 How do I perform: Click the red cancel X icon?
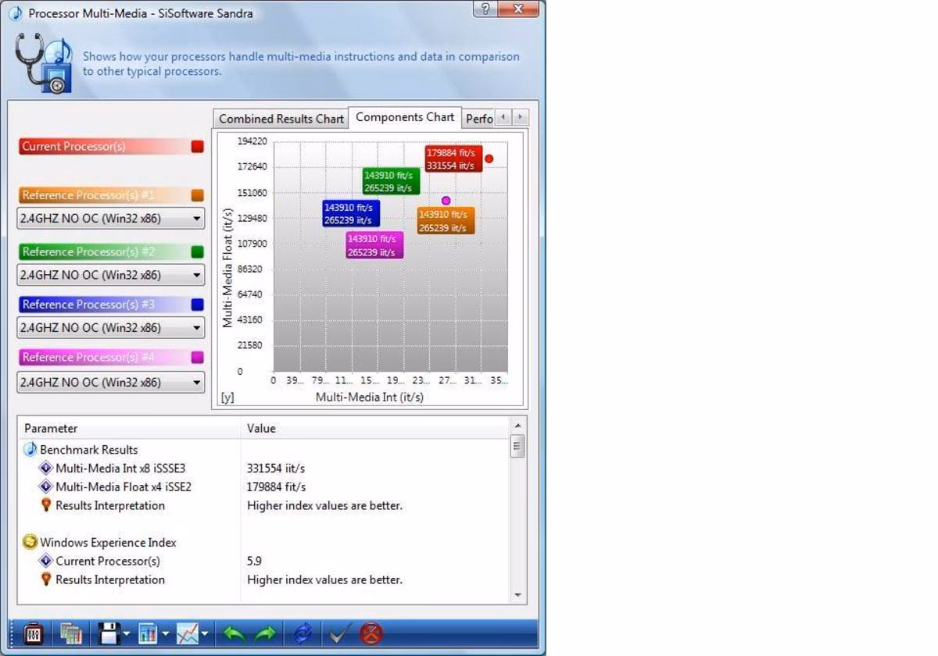point(371,634)
